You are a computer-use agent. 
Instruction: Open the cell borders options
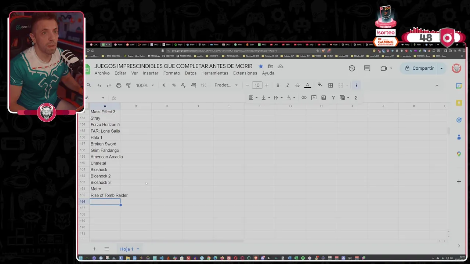[330, 85]
